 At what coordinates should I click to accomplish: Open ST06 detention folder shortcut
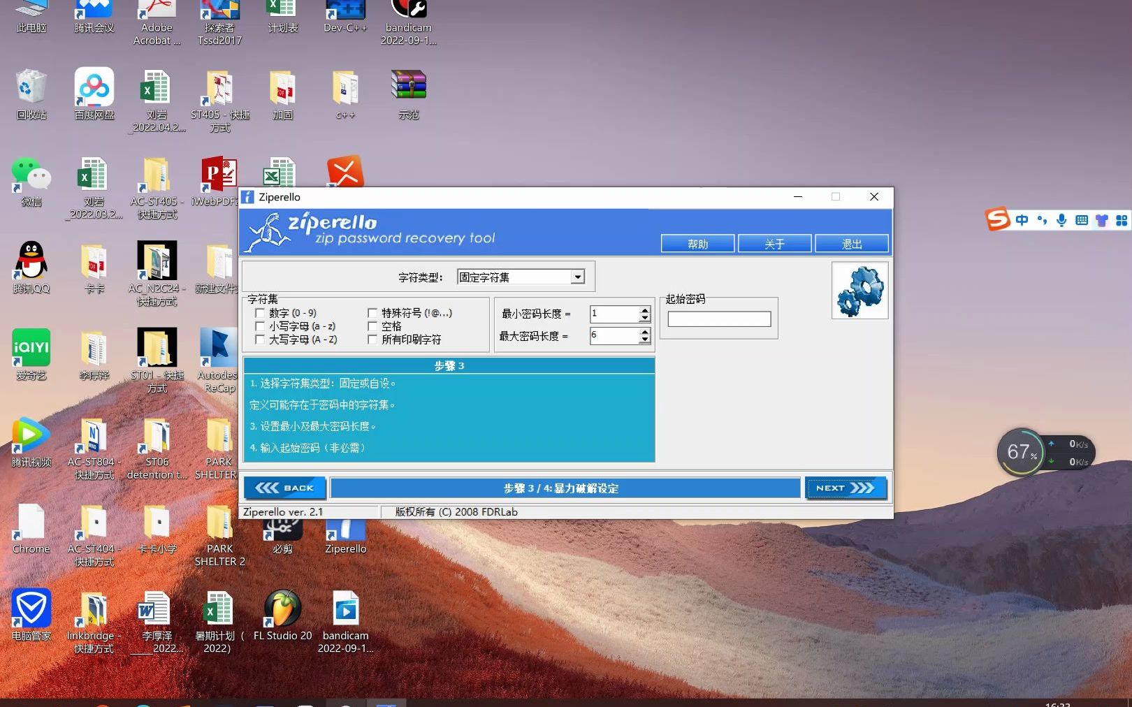click(x=157, y=448)
